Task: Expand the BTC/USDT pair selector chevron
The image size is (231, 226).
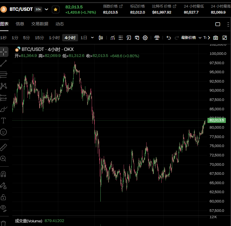Action: pyautogui.click(x=46, y=9)
